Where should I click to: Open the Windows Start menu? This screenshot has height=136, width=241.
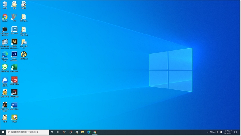[3, 132]
